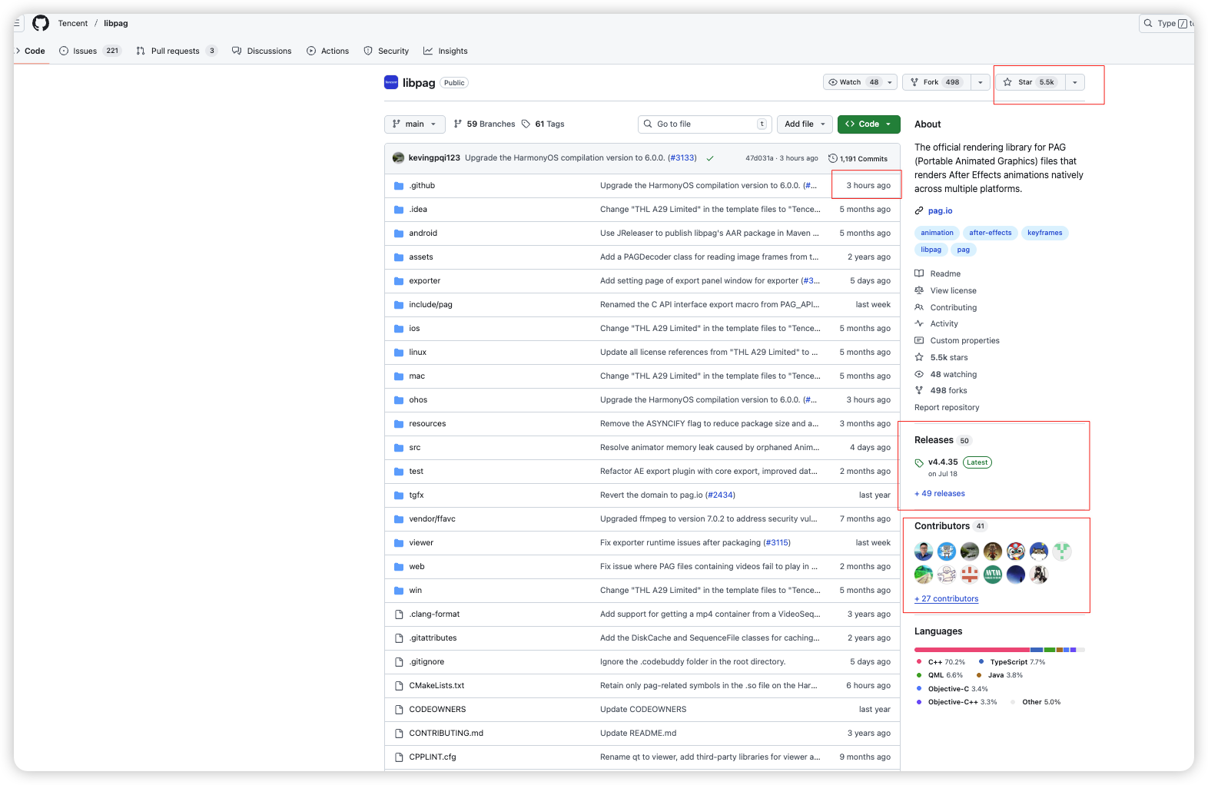Screen dimensions: 1208x785
Task: Click the green commit status checkmark
Action: click(710, 158)
